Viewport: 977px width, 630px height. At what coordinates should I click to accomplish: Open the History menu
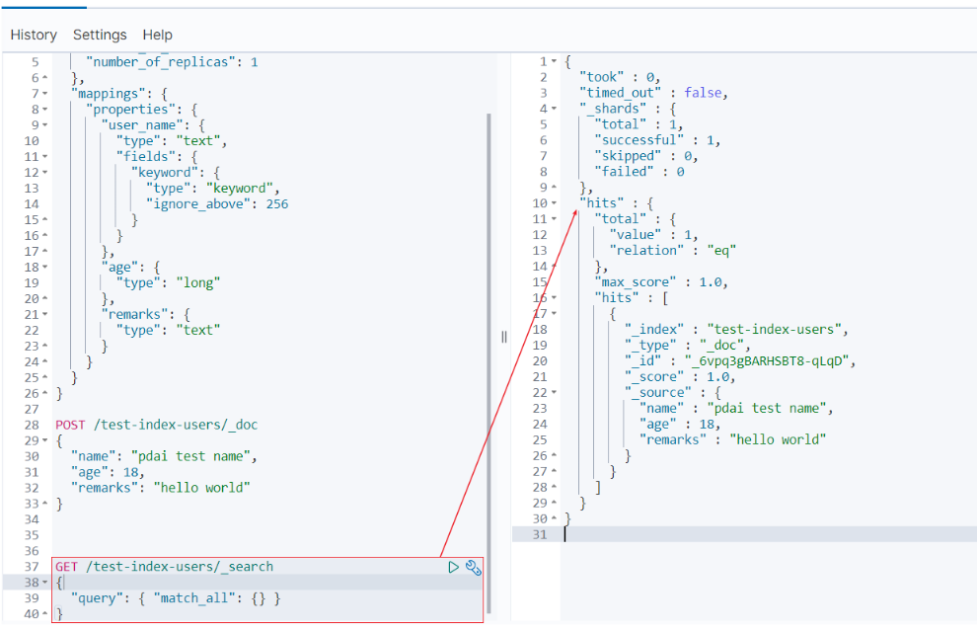coord(34,35)
